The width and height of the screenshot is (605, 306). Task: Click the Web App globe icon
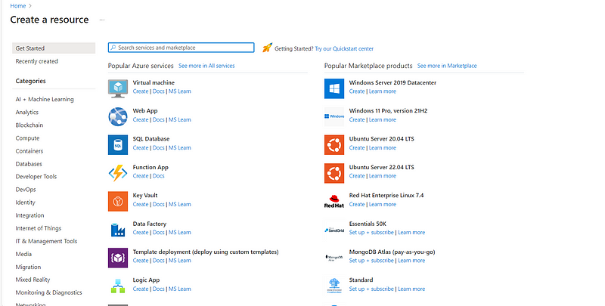(x=118, y=117)
